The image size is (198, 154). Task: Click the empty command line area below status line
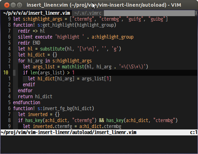(x=99, y=145)
